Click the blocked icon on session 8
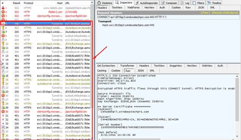Screen dimensions: 241x140 [x=3, y=36]
